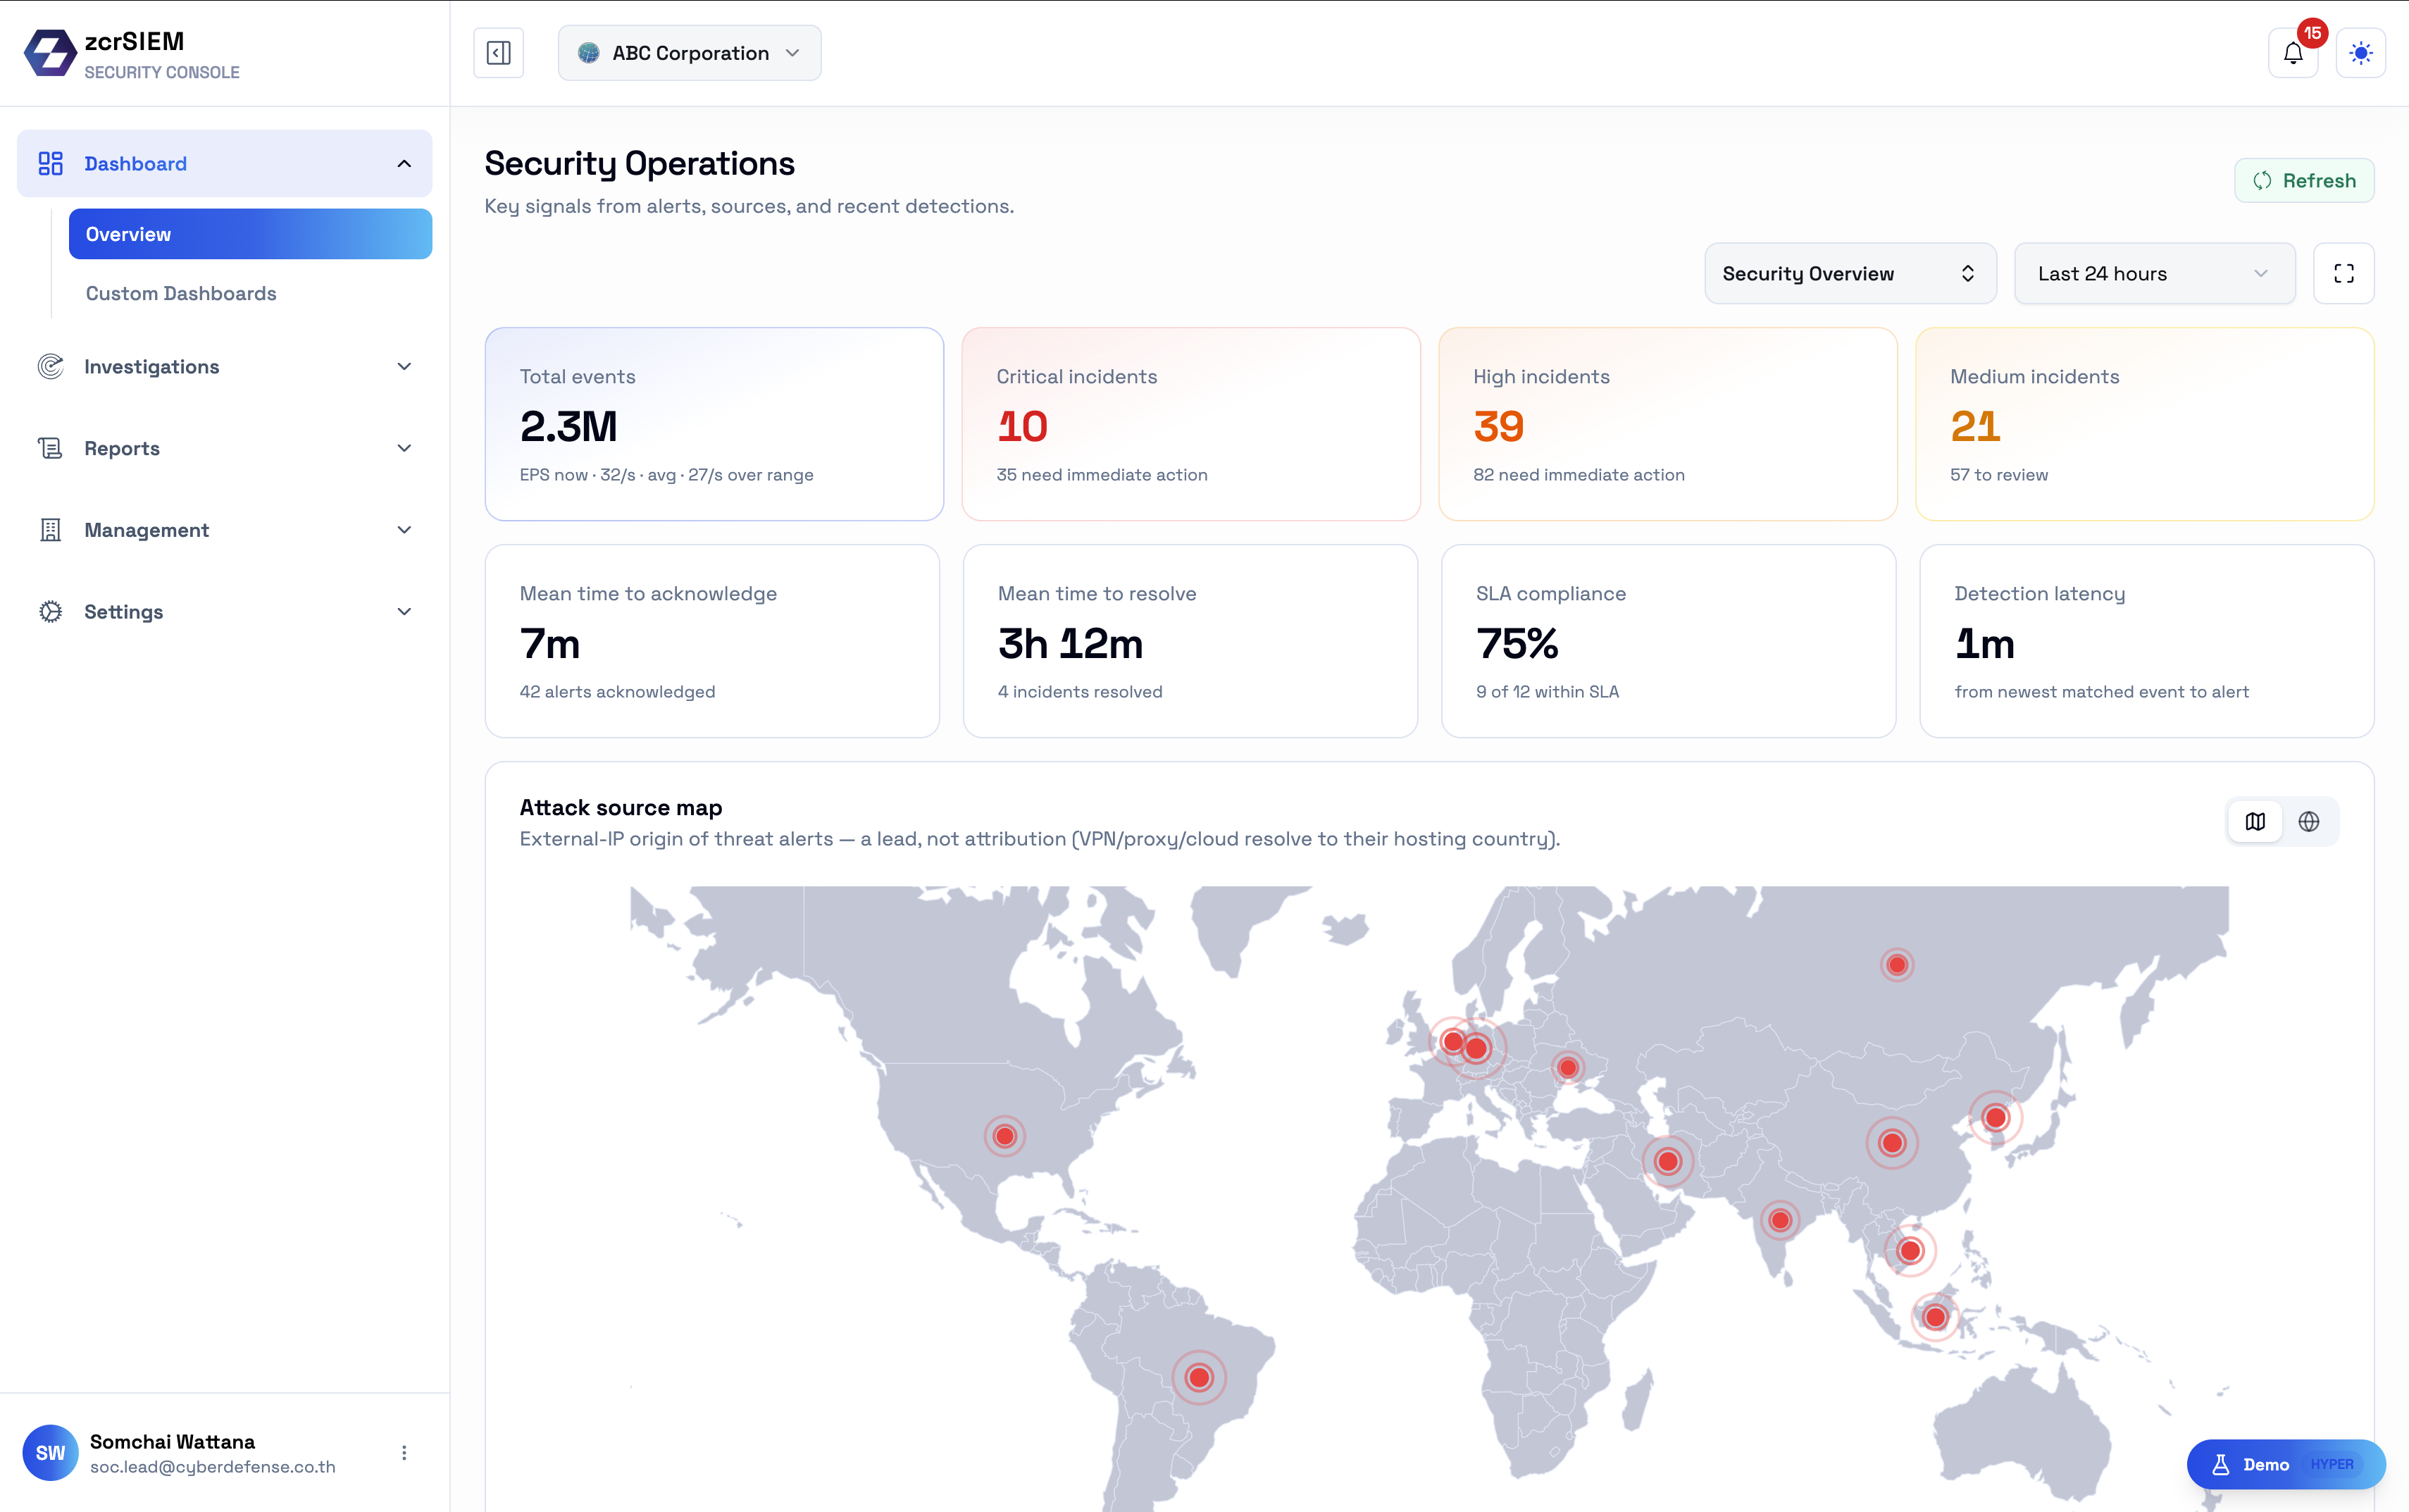
Task: Click attack marker over Brazil
Action: (1198, 1378)
